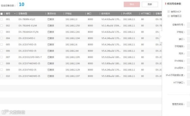This screenshot has width=190, height=116.
Task: Select device DS-2CD3321FD-IW1-T
Action: click(x=30, y=57)
